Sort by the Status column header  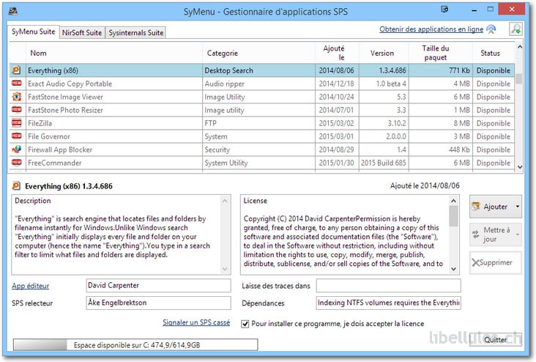click(x=494, y=53)
